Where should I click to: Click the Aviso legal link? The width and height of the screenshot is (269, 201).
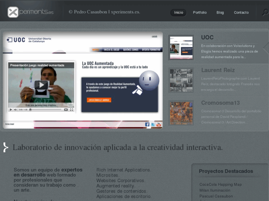(x=10, y=124)
